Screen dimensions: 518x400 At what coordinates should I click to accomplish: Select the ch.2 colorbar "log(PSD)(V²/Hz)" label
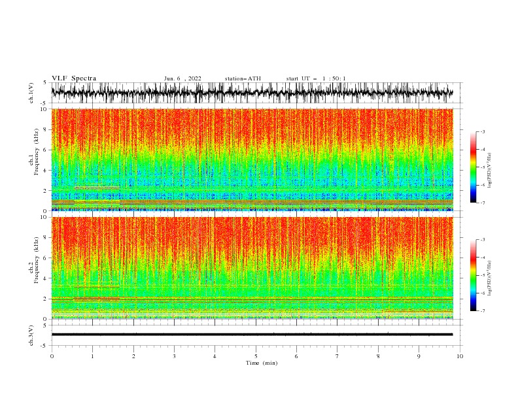(489, 278)
